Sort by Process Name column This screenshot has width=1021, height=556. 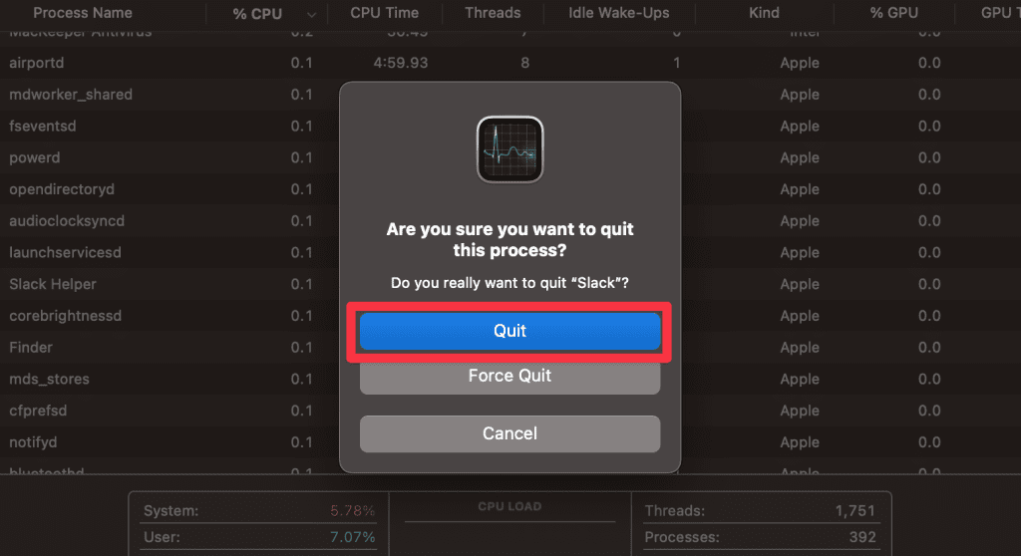pyautogui.click(x=83, y=13)
